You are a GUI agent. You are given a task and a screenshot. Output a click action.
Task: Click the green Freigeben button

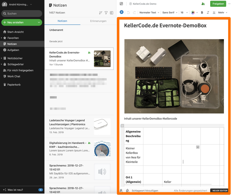pos(218,4)
